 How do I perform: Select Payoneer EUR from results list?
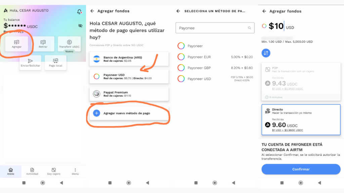tap(199, 57)
